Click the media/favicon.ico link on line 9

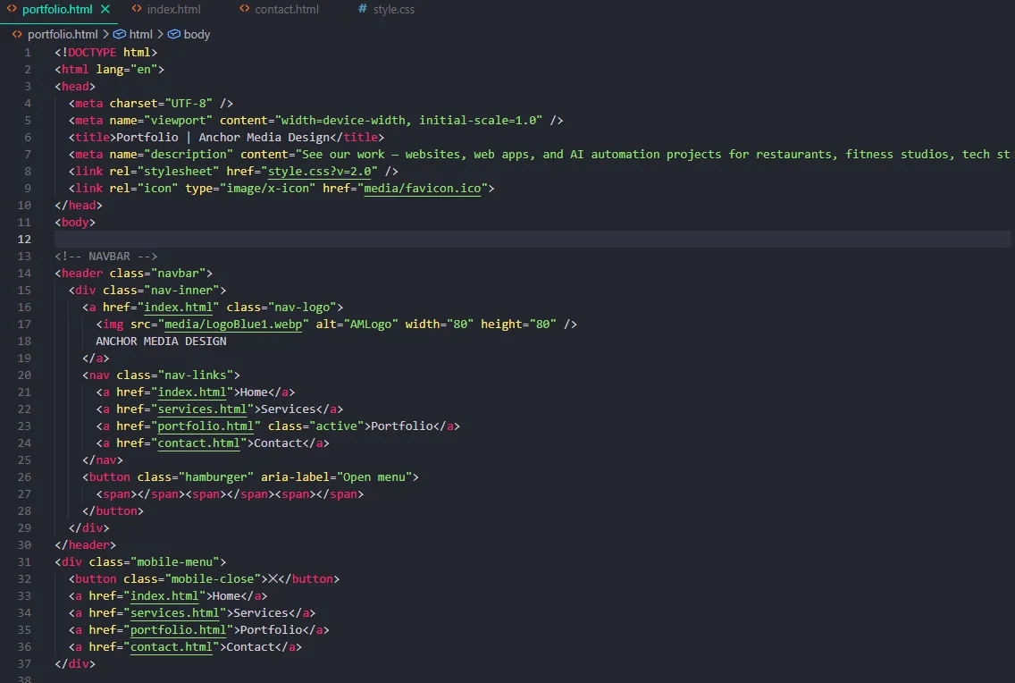coord(422,189)
